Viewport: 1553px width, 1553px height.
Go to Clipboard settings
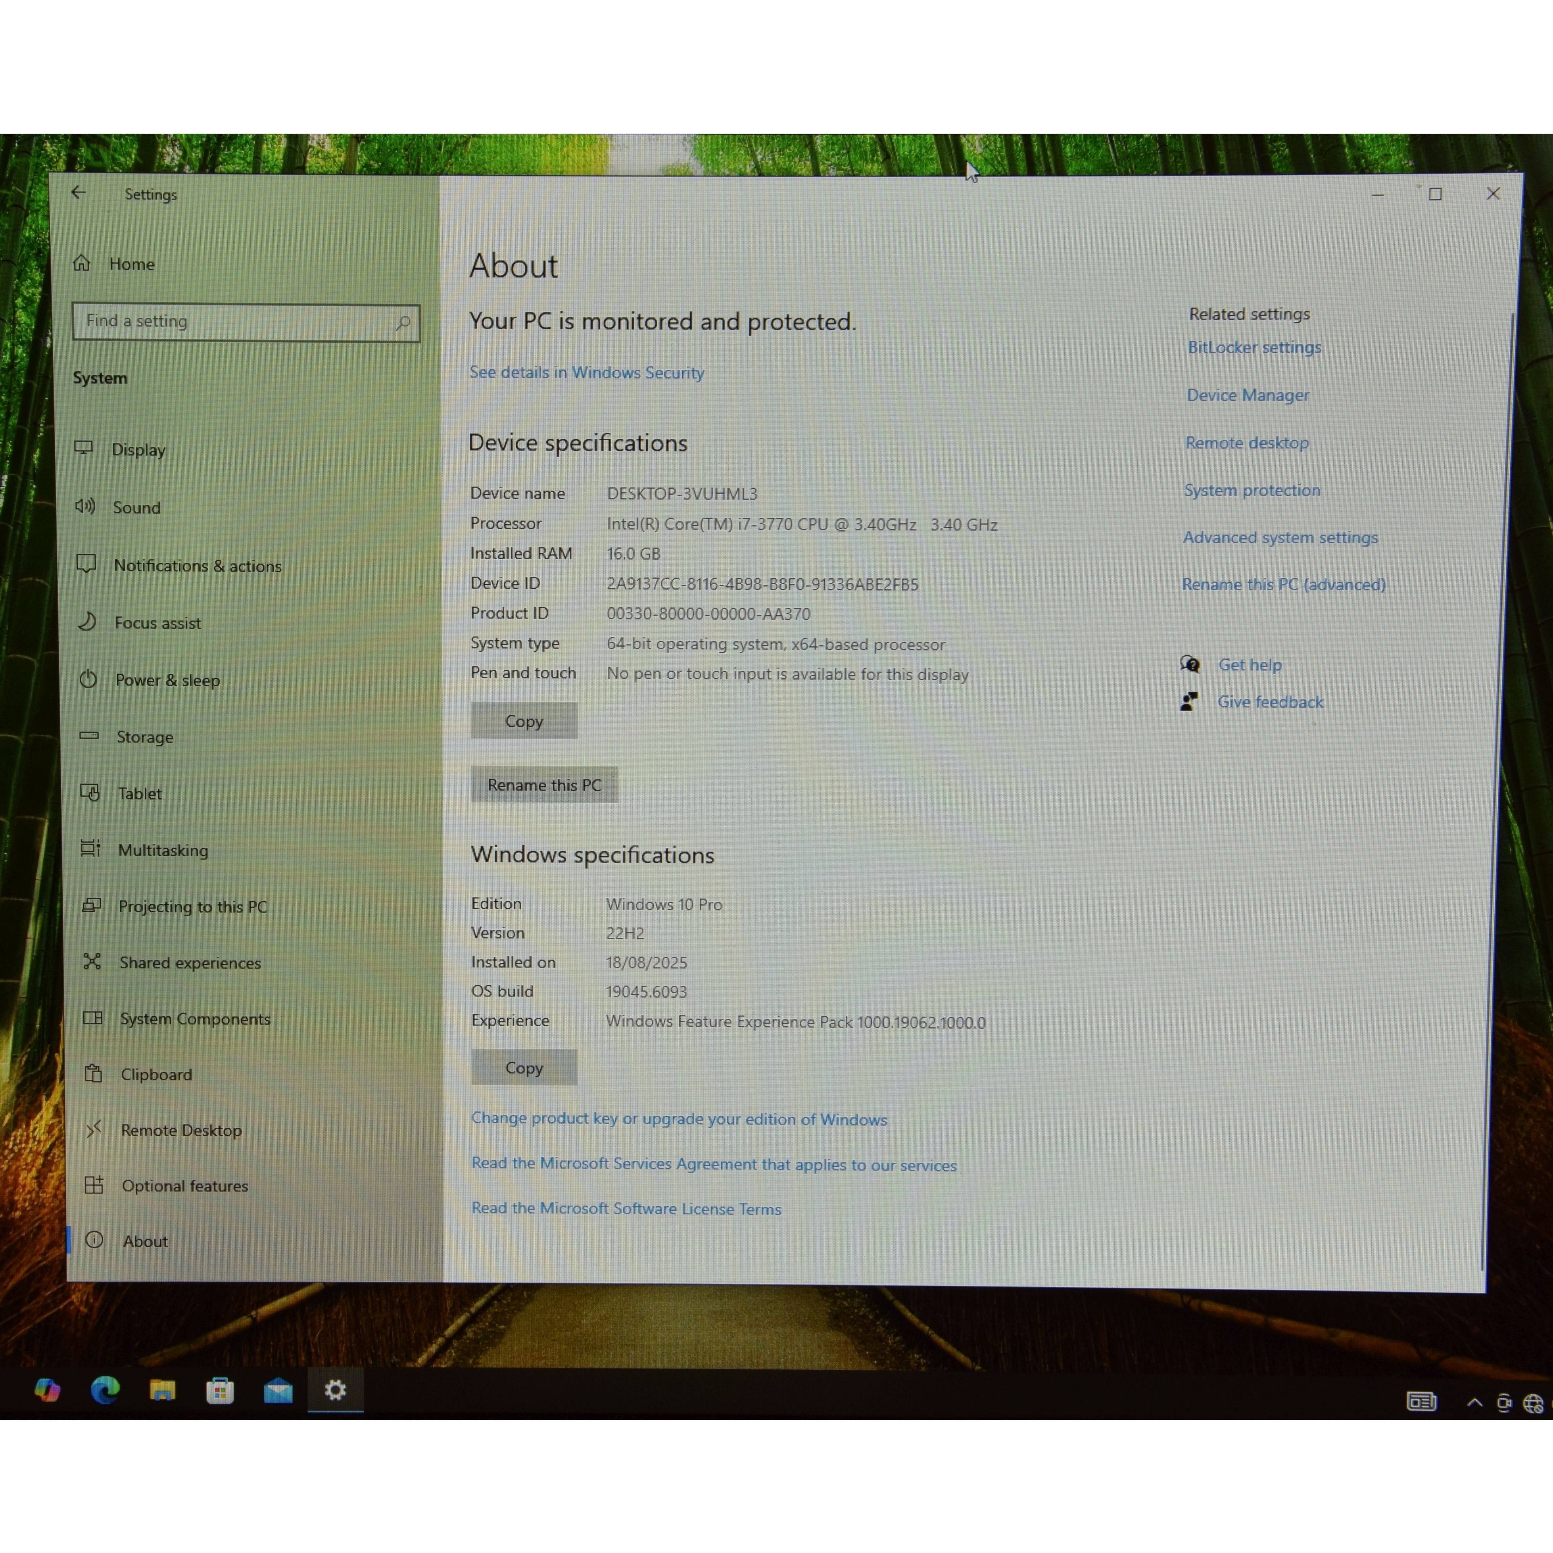click(157, 1074)
